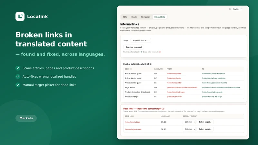Open the English language dropdown

pos(237,9)
